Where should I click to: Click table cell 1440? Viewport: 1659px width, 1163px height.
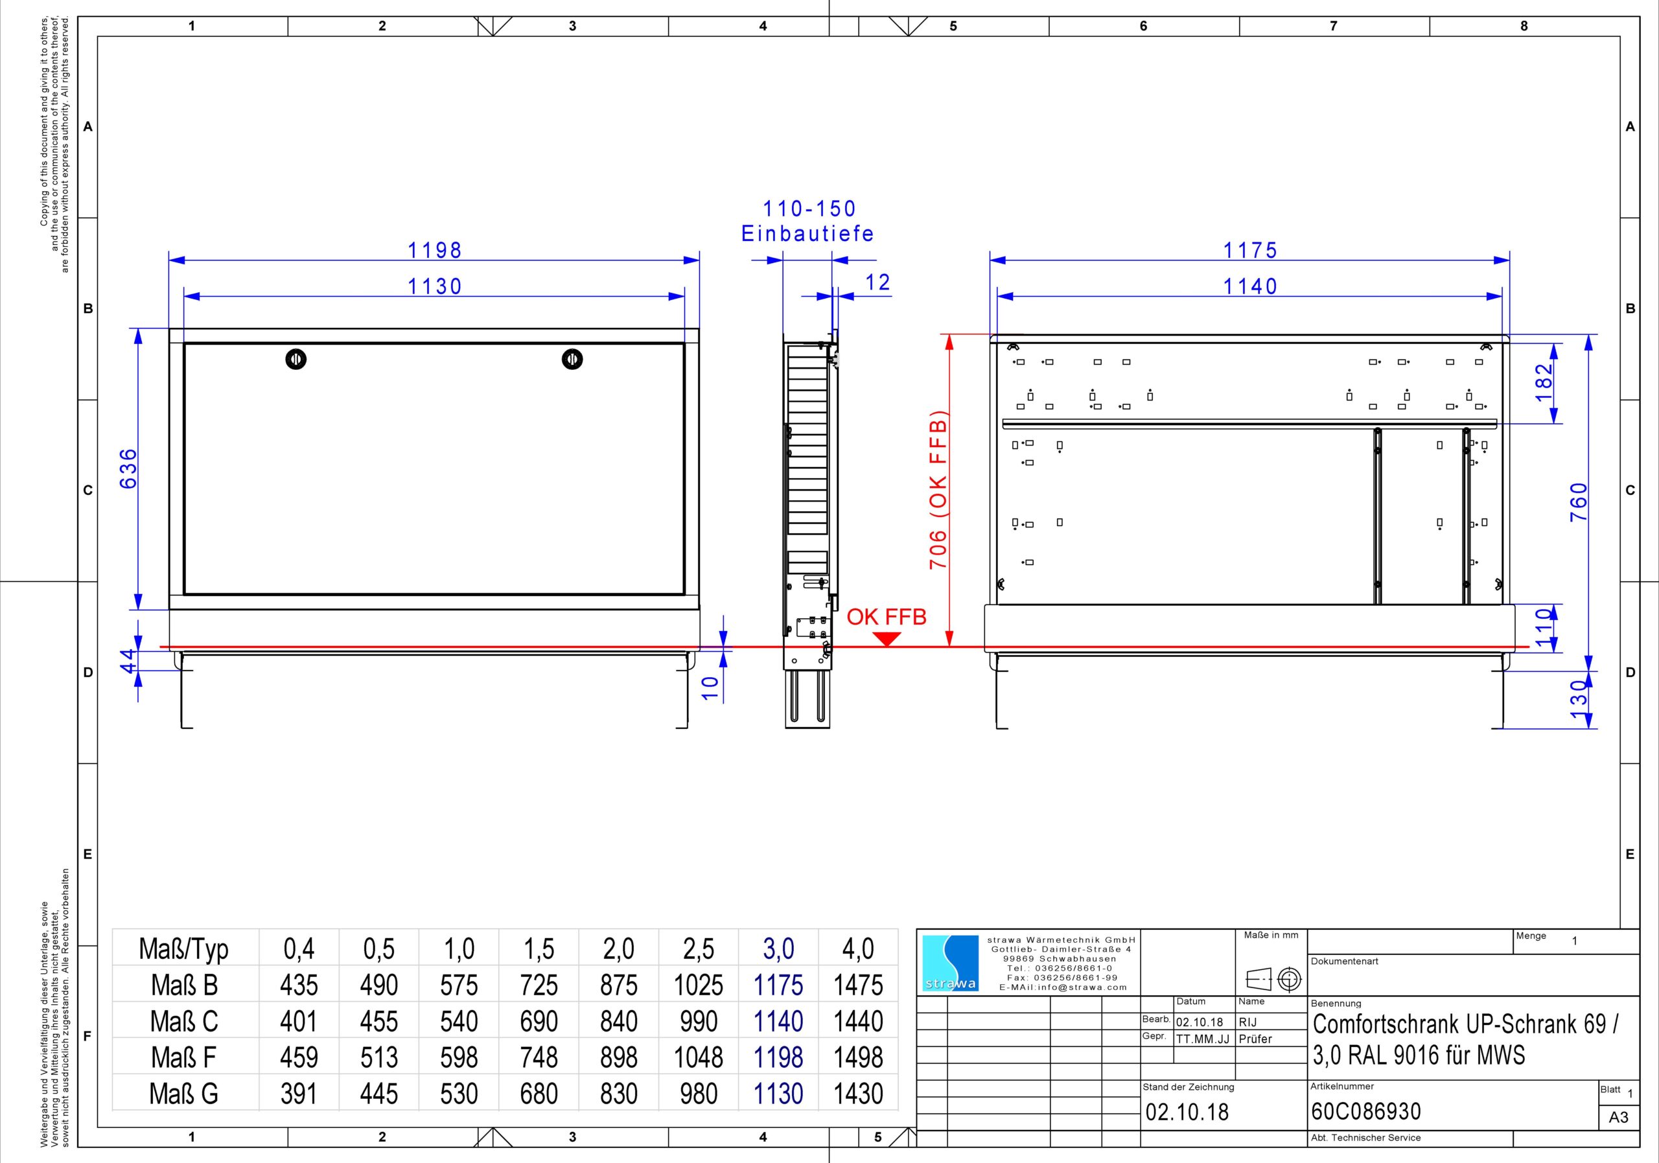pos(859,1020)
